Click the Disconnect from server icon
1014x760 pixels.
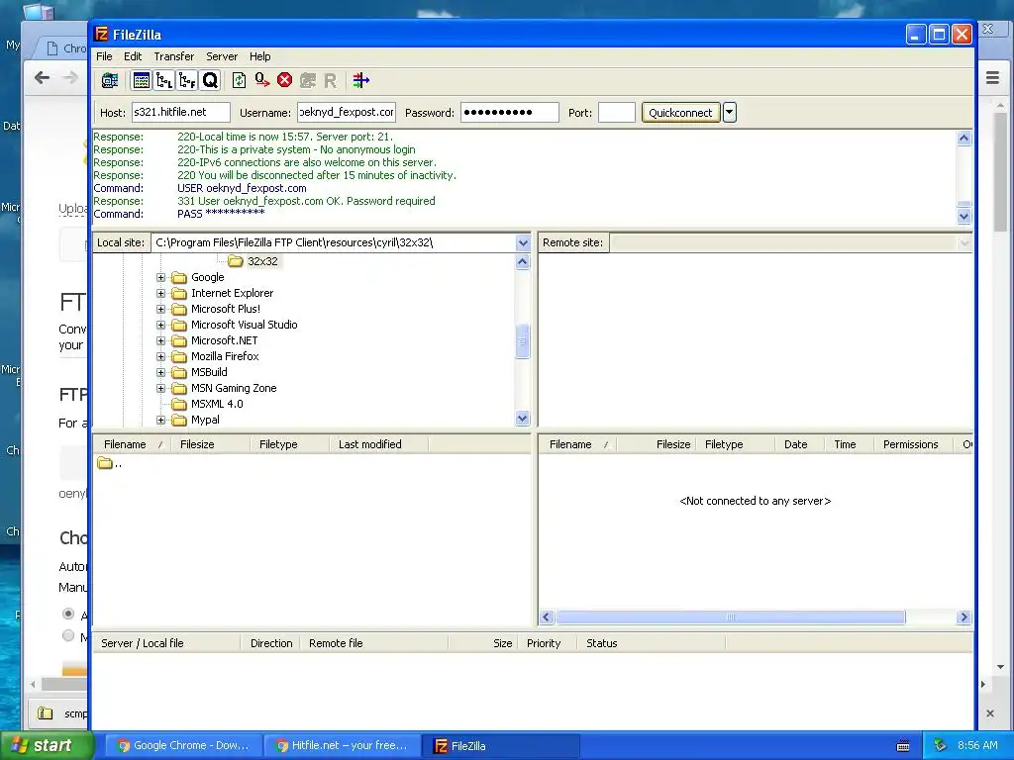[307, 81]
